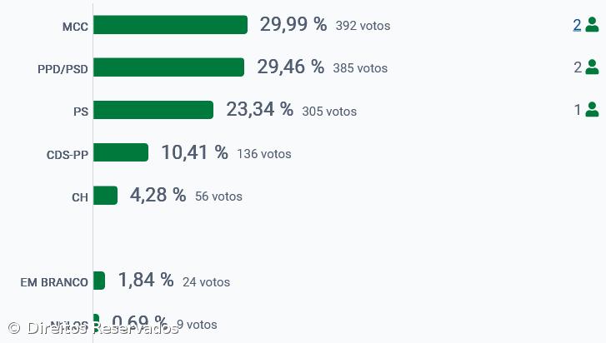This screenshot has width=606, height=343.
Task: Click the green PPD/PSD result bar
Action: (x=168, y=67)
